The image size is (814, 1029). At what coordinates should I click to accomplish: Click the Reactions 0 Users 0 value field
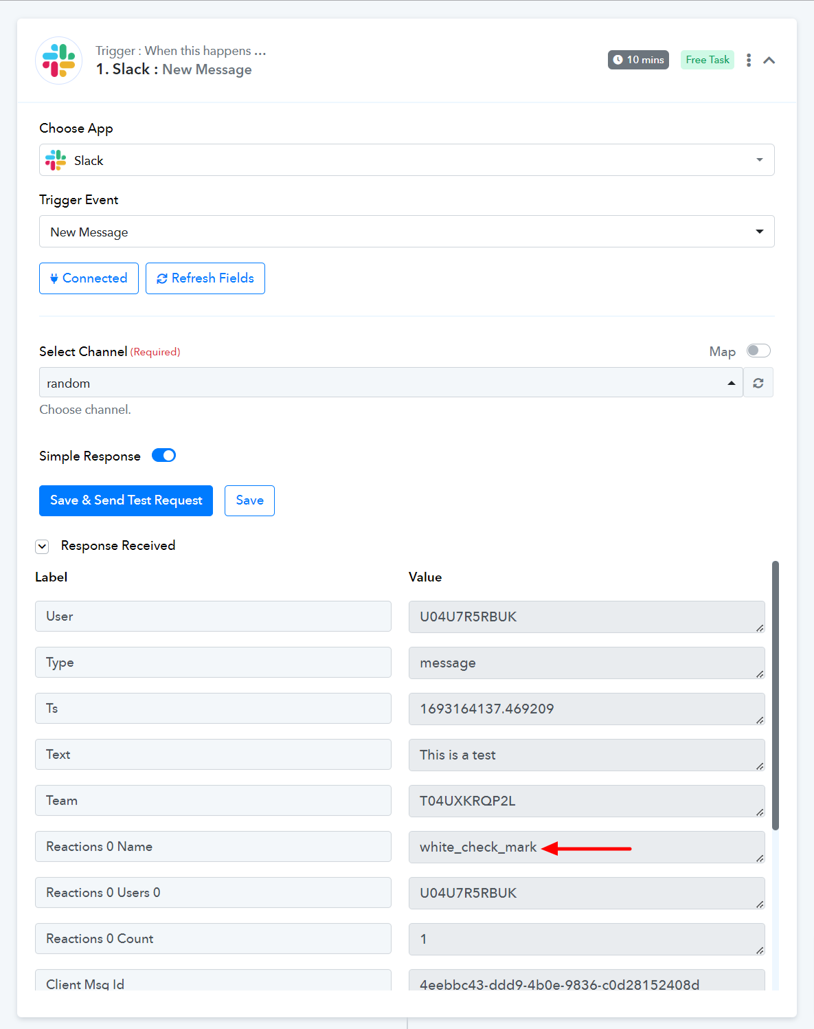coord(587,893)
